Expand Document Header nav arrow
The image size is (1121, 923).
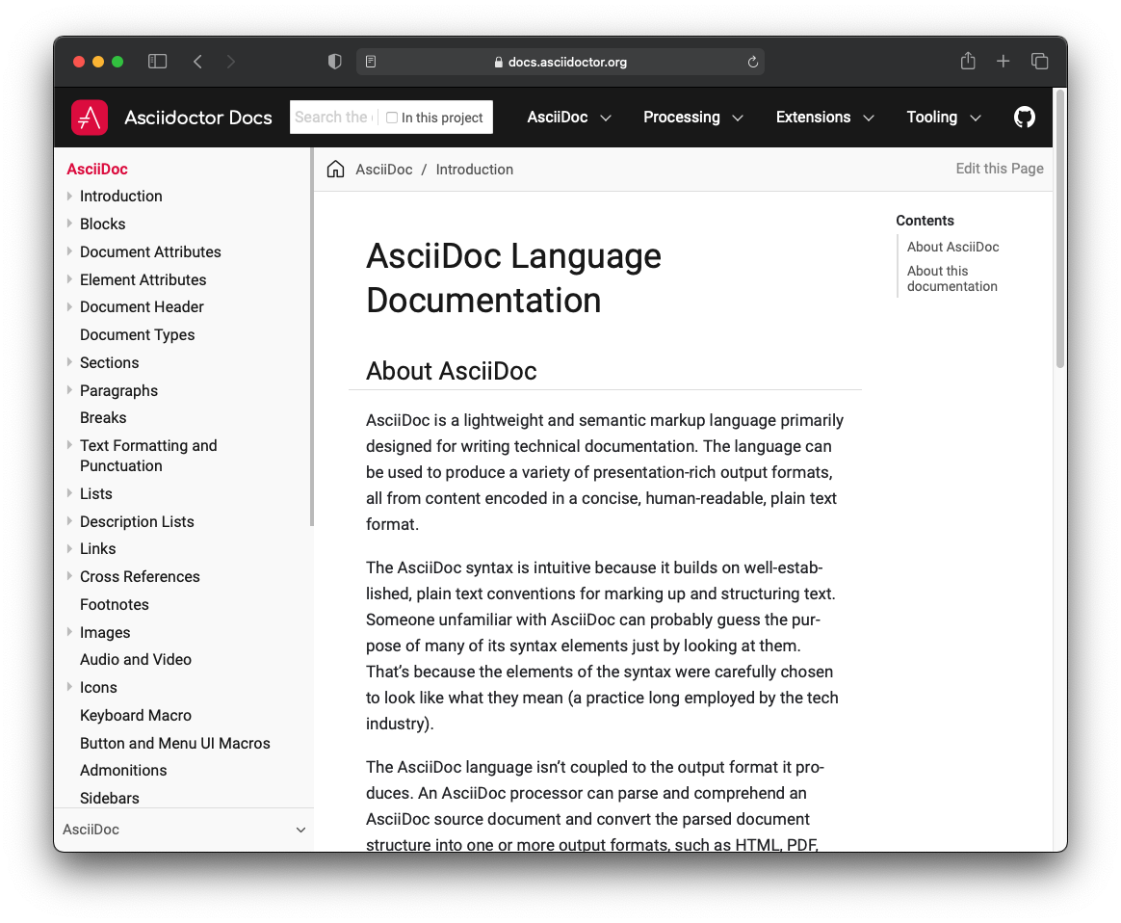point(69,306)
